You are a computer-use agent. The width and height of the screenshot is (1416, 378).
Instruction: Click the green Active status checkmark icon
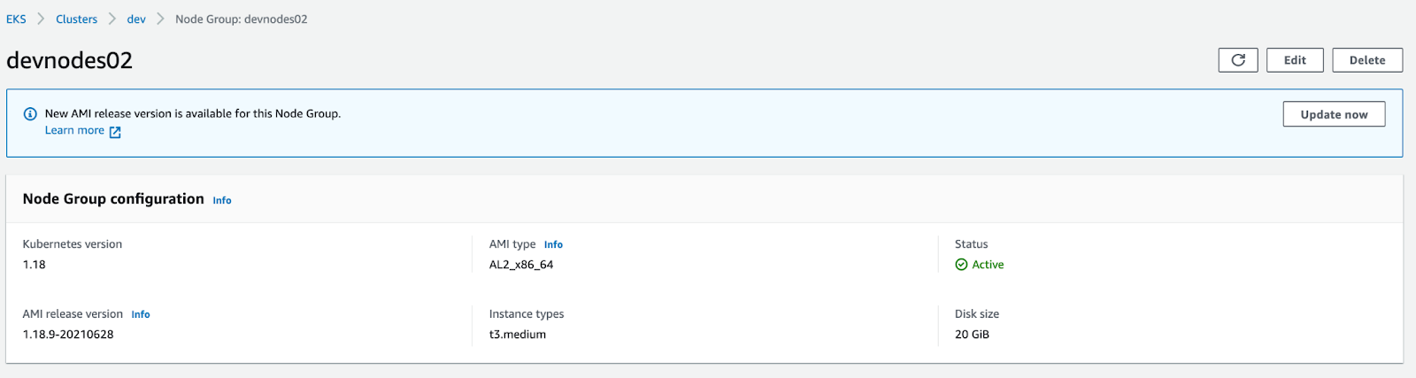click(x=961, y=265)
